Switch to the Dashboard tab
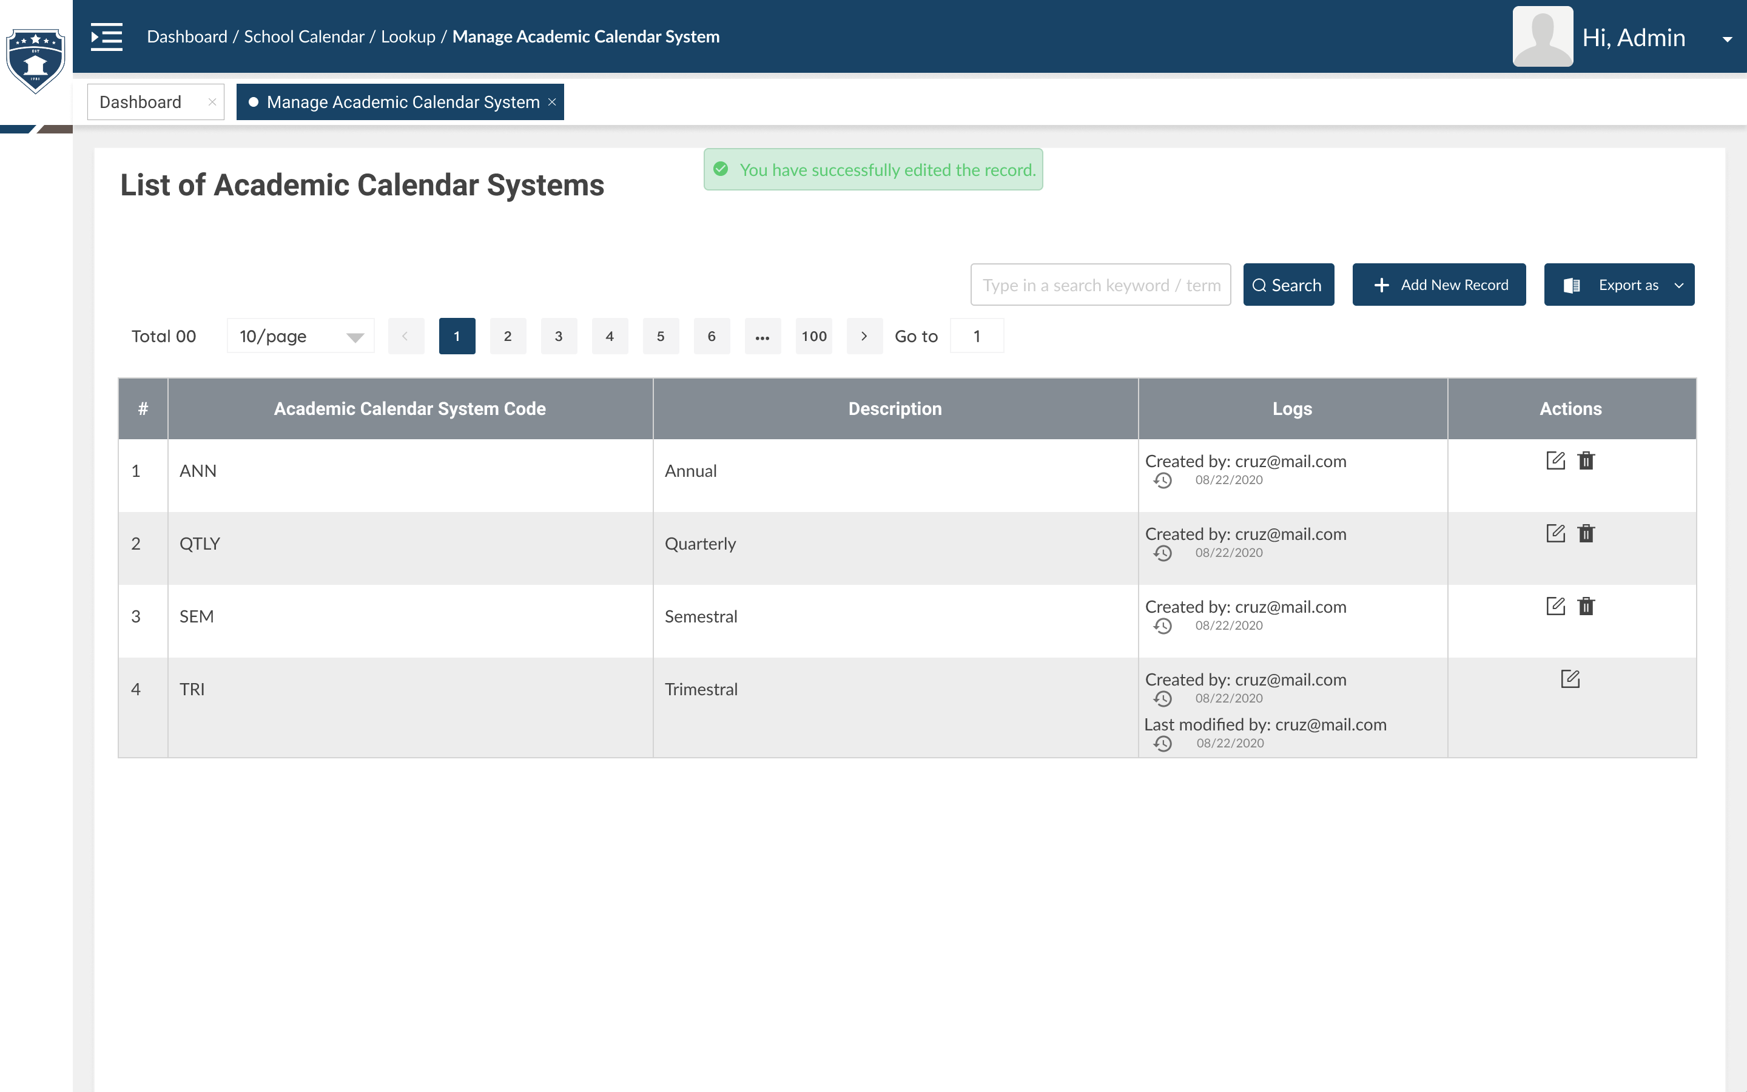 click(x=140, y=102)
